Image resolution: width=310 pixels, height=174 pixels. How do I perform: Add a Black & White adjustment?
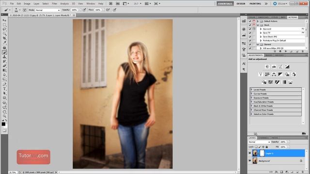point(280,74)
